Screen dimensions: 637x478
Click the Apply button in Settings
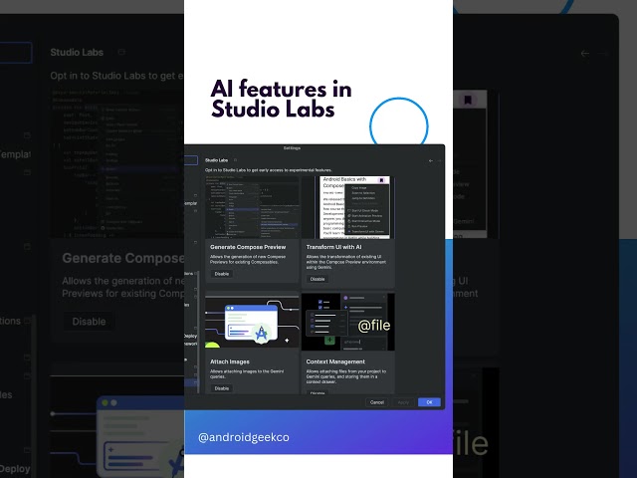tap(403, 402)
